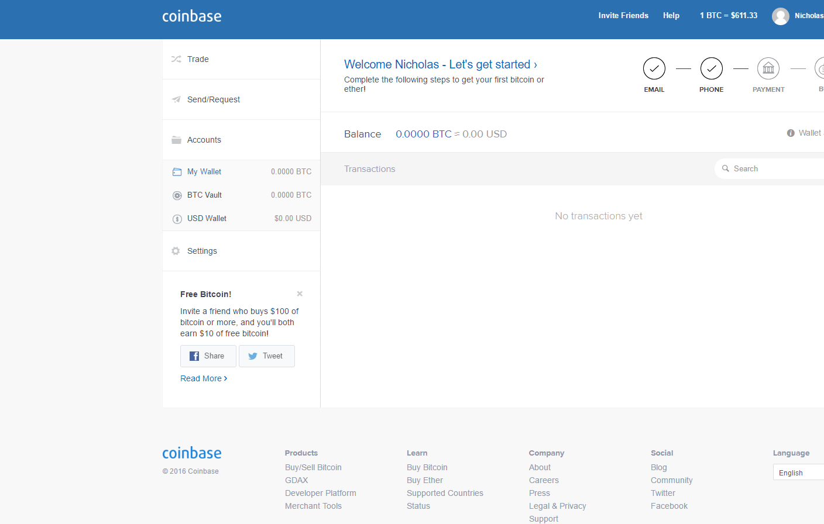Open the Trade menu item

[241, 59]
